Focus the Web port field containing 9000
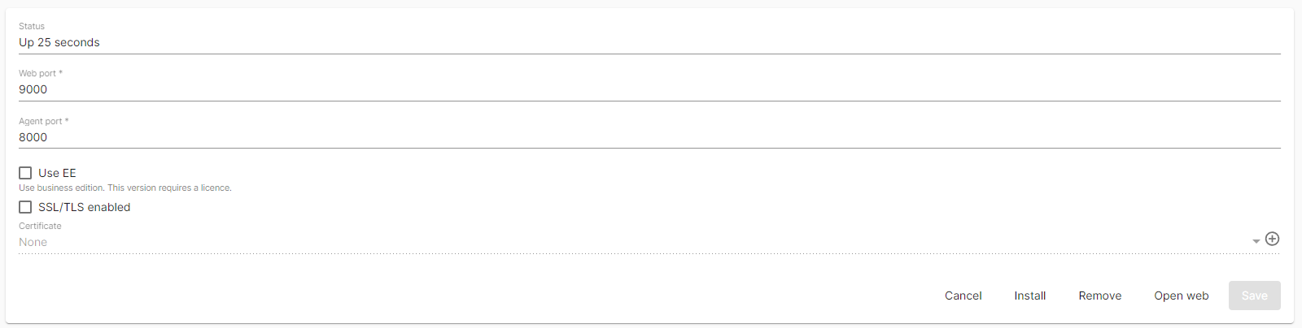The width and height of the screenshot is (1302, 328). (x=570, y=89)
